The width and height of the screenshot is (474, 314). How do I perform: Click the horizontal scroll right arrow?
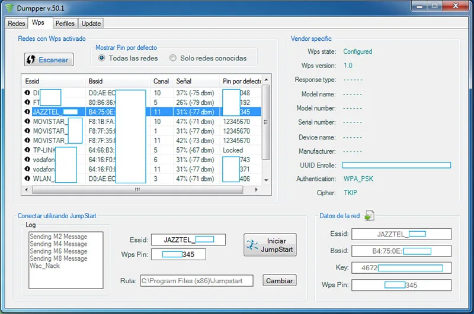click(257, 190)
